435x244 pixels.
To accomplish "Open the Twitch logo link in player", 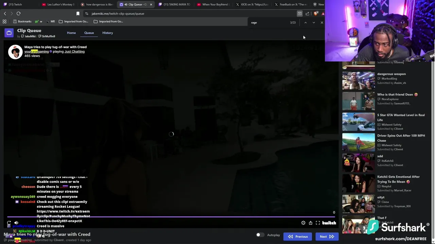I will tap(329, 223).
